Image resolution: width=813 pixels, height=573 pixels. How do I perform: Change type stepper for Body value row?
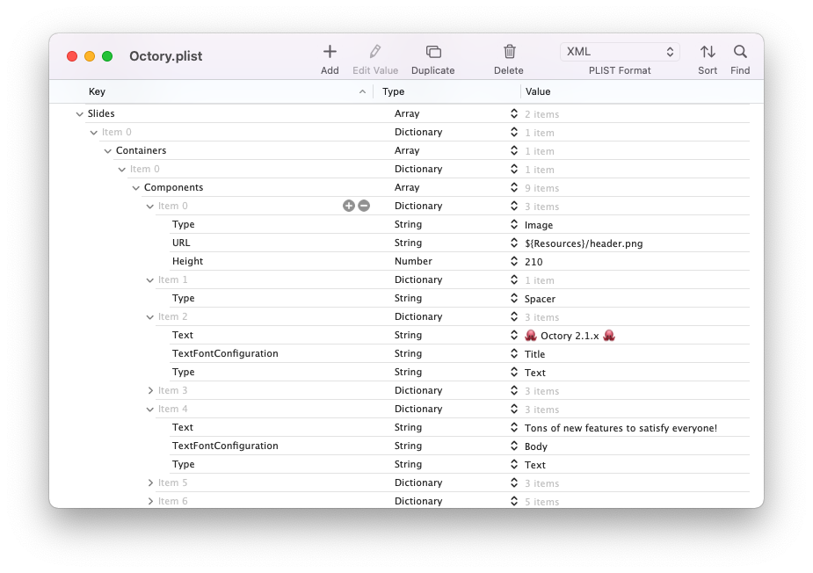[x=514, y=446]
